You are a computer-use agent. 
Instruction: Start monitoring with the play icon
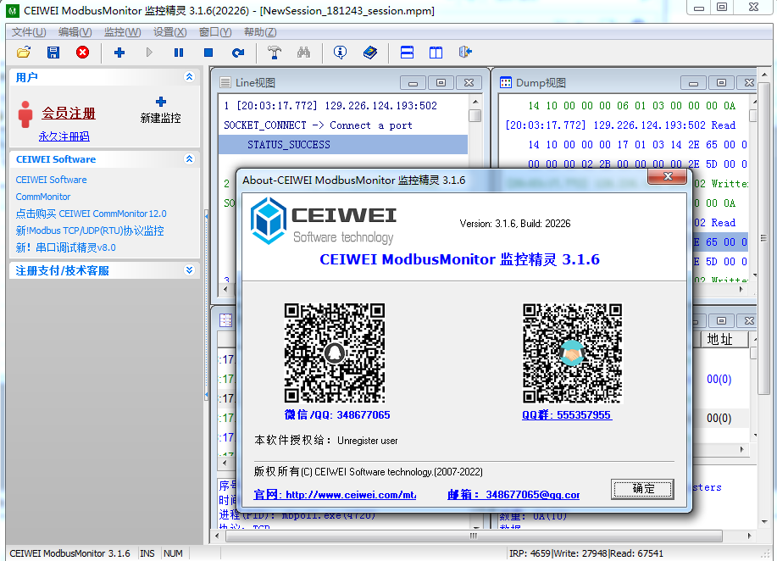click(x=149, y=52)
